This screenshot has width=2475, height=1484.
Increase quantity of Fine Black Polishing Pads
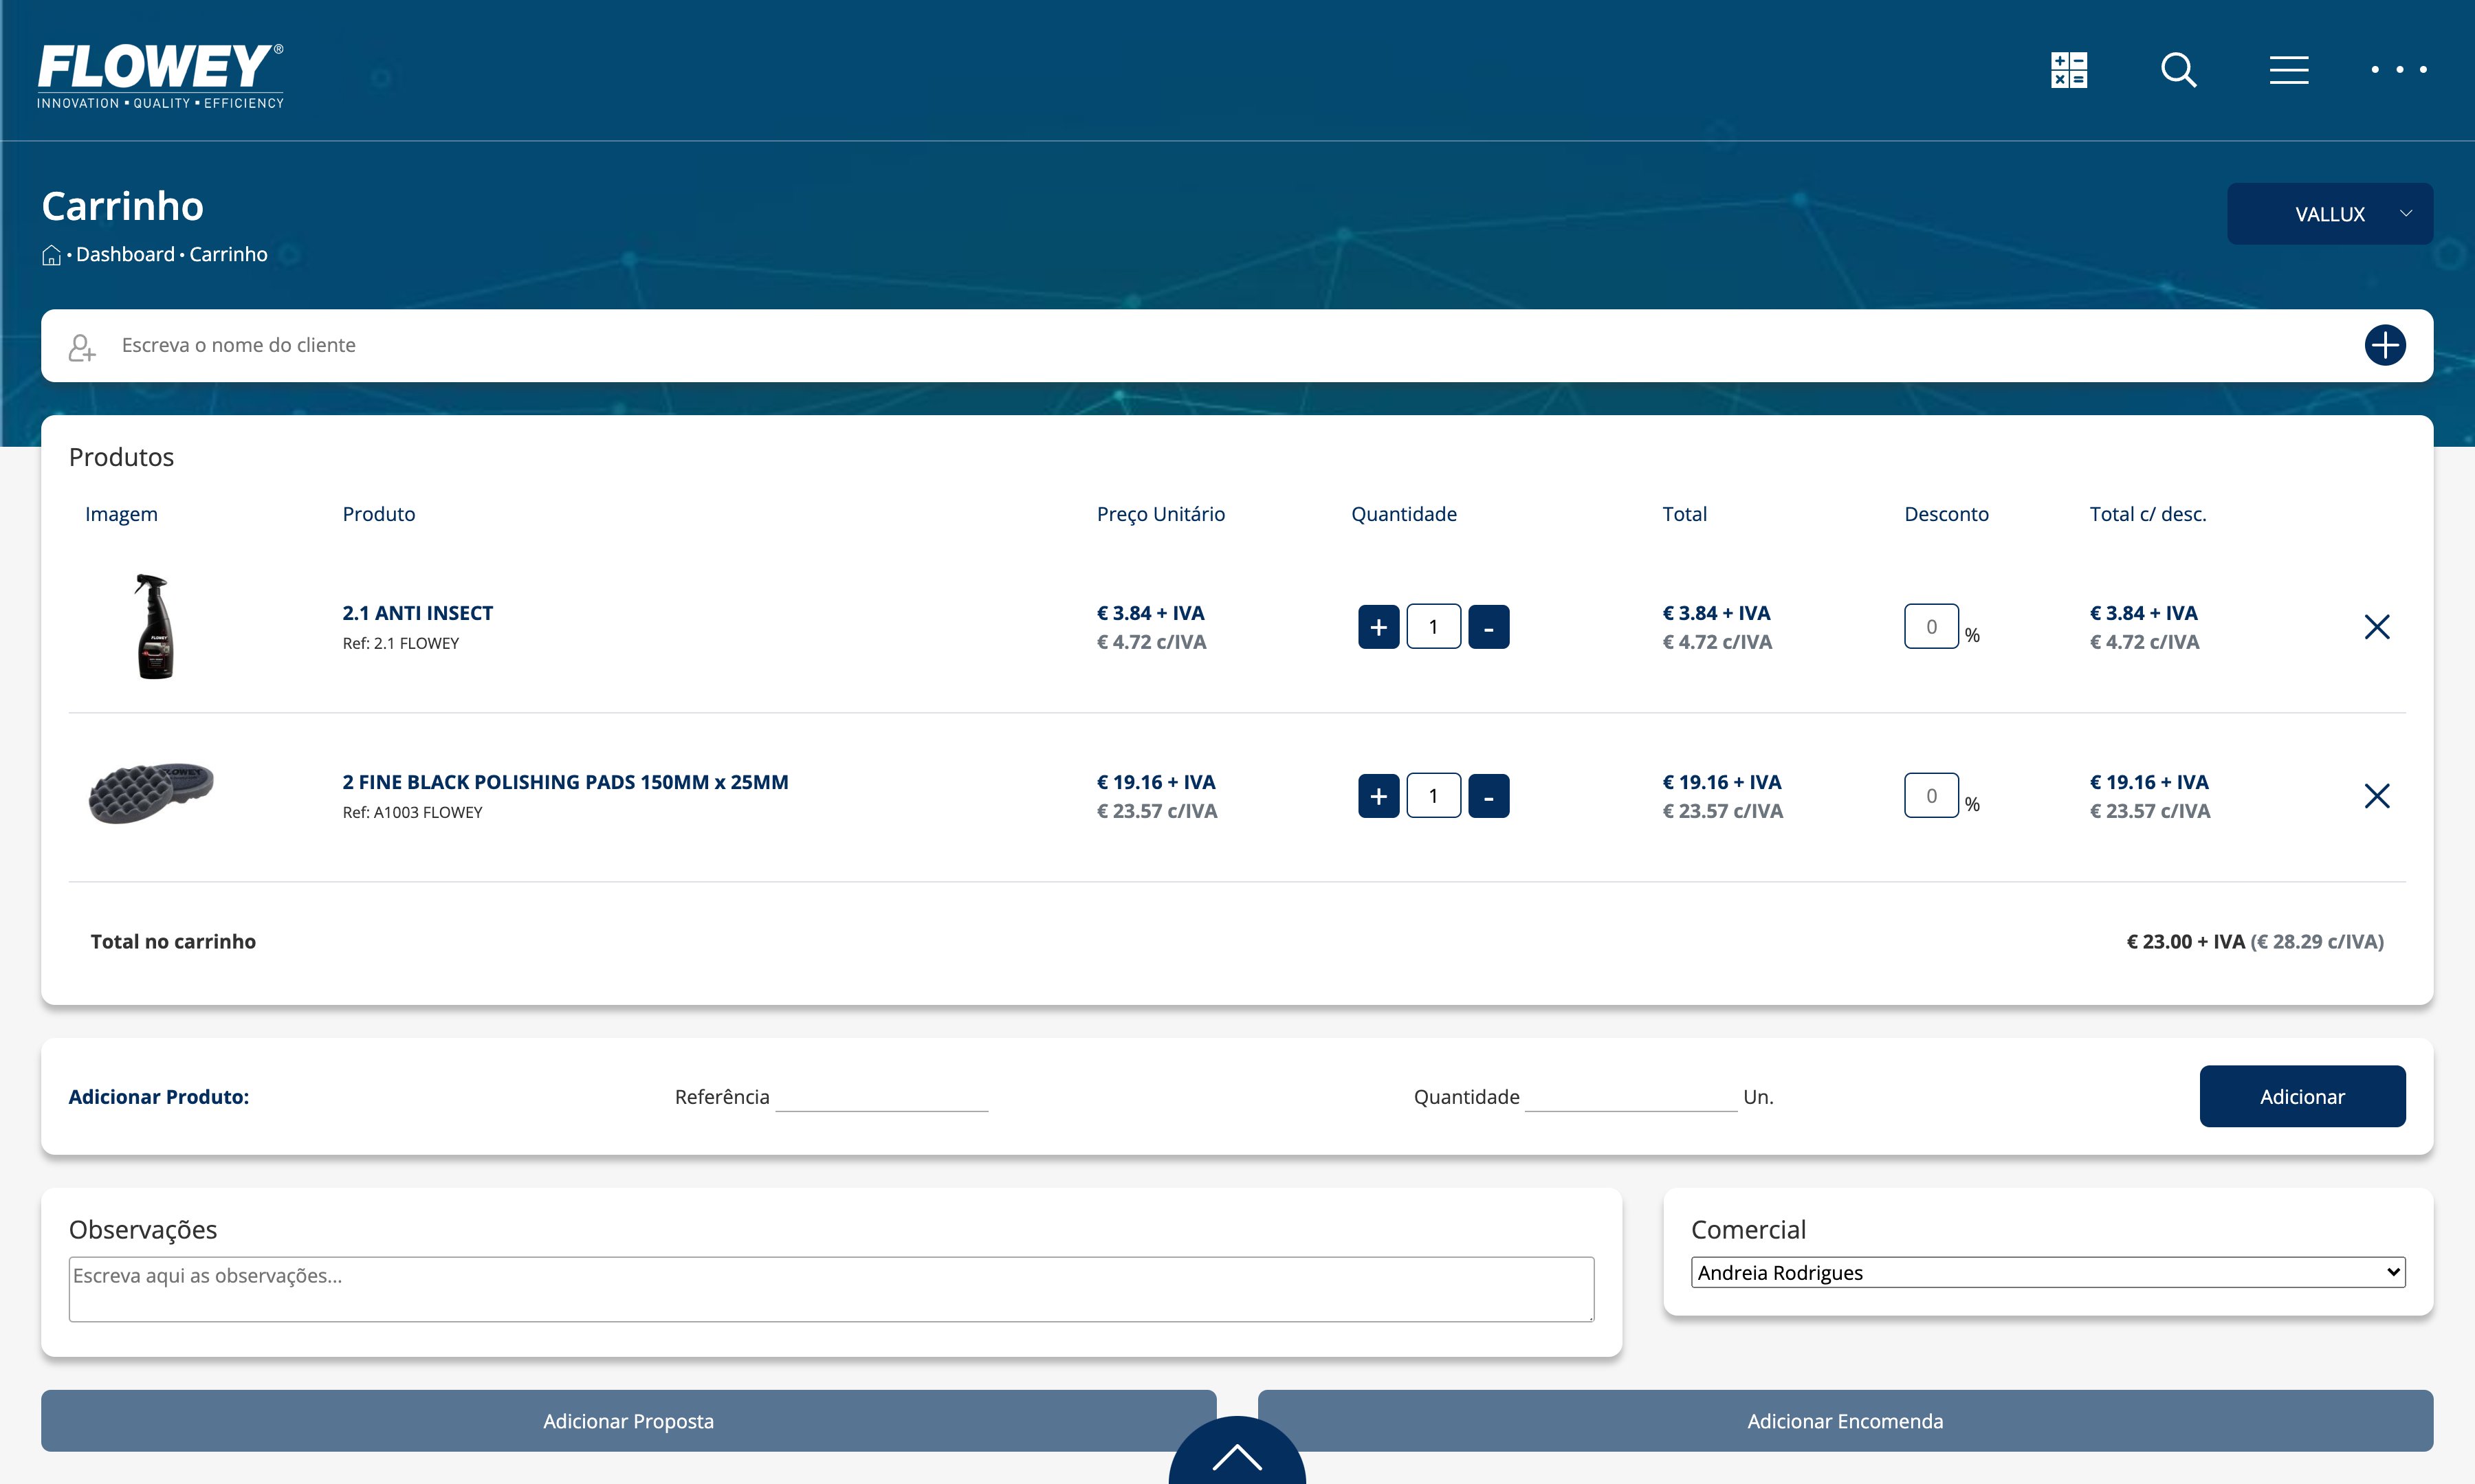coord(1378,796)
